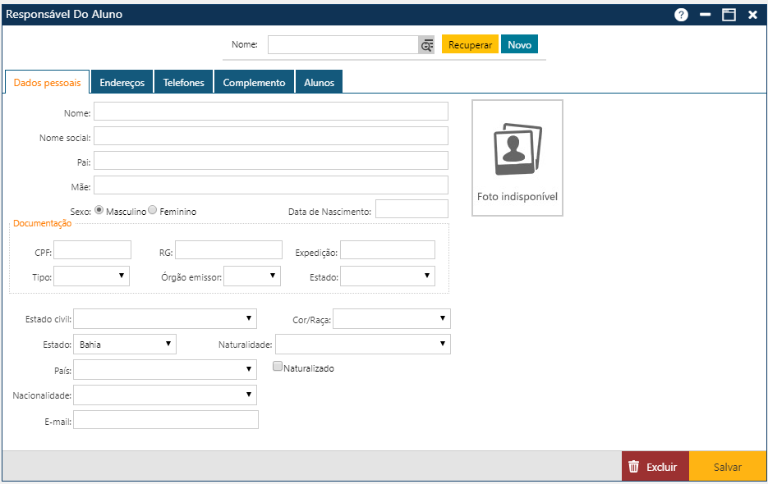Maximize the Responsável Do Aluno window

729,15
